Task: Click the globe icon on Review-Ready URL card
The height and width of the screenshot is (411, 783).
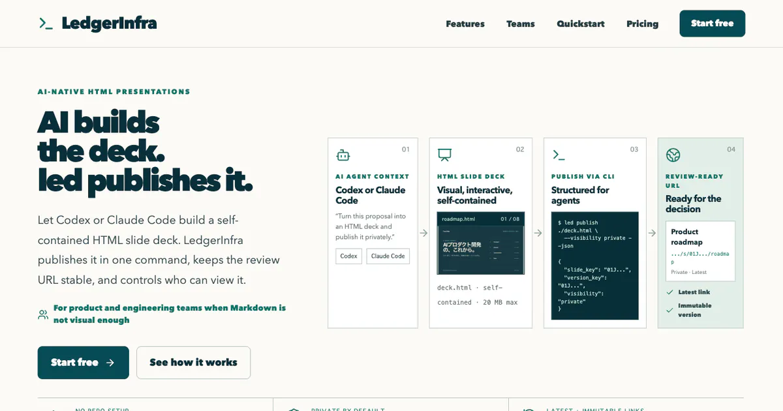Action: (x=673, y=155)
